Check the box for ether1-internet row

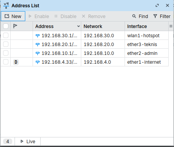[6, 62]
